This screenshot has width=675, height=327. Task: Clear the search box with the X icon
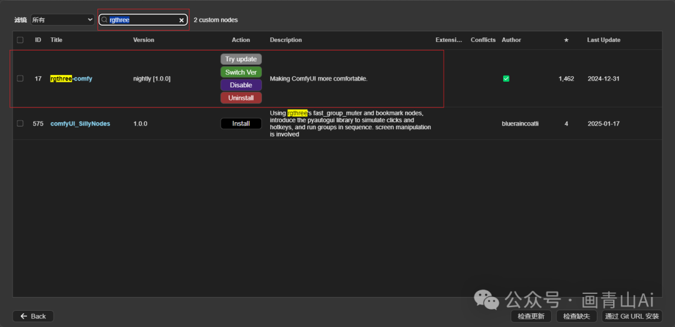pyautogui.click(x=182, y=20)
